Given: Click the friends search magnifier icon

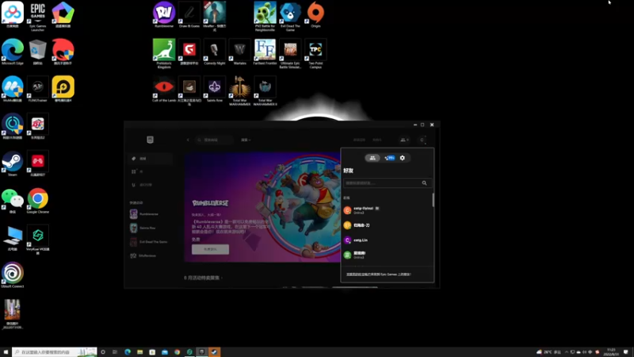Looking at the screenshot, I should pos(424,183).
